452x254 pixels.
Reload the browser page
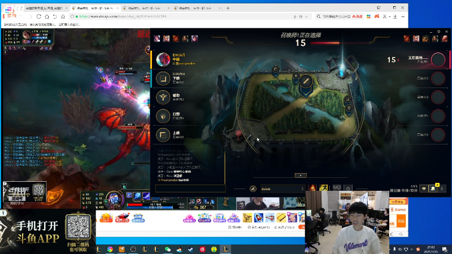coord(39,16)
